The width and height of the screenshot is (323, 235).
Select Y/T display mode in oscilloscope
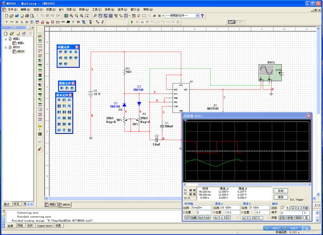coord(187,218)
